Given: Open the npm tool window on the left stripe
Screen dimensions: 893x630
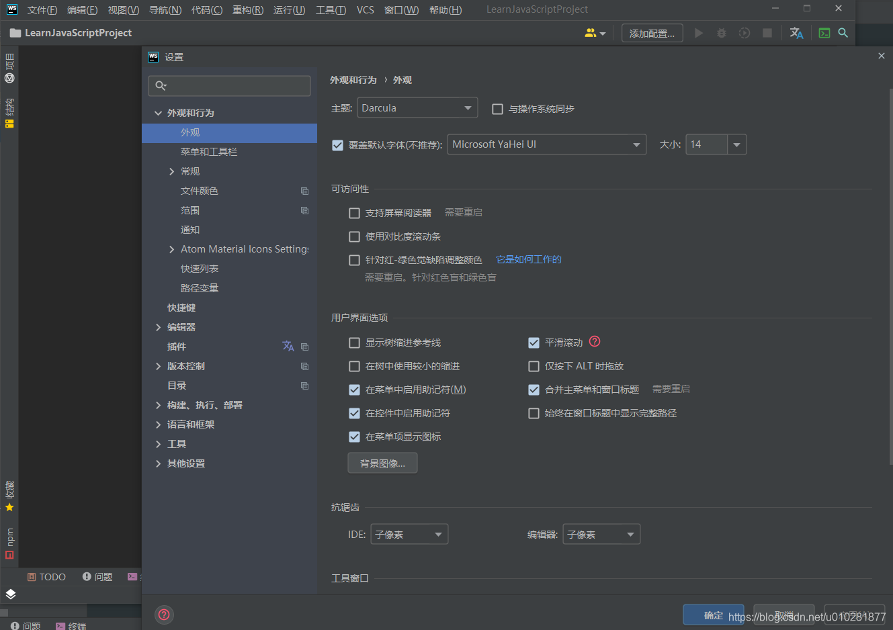Looking at the screenshot, I should 9,543.
